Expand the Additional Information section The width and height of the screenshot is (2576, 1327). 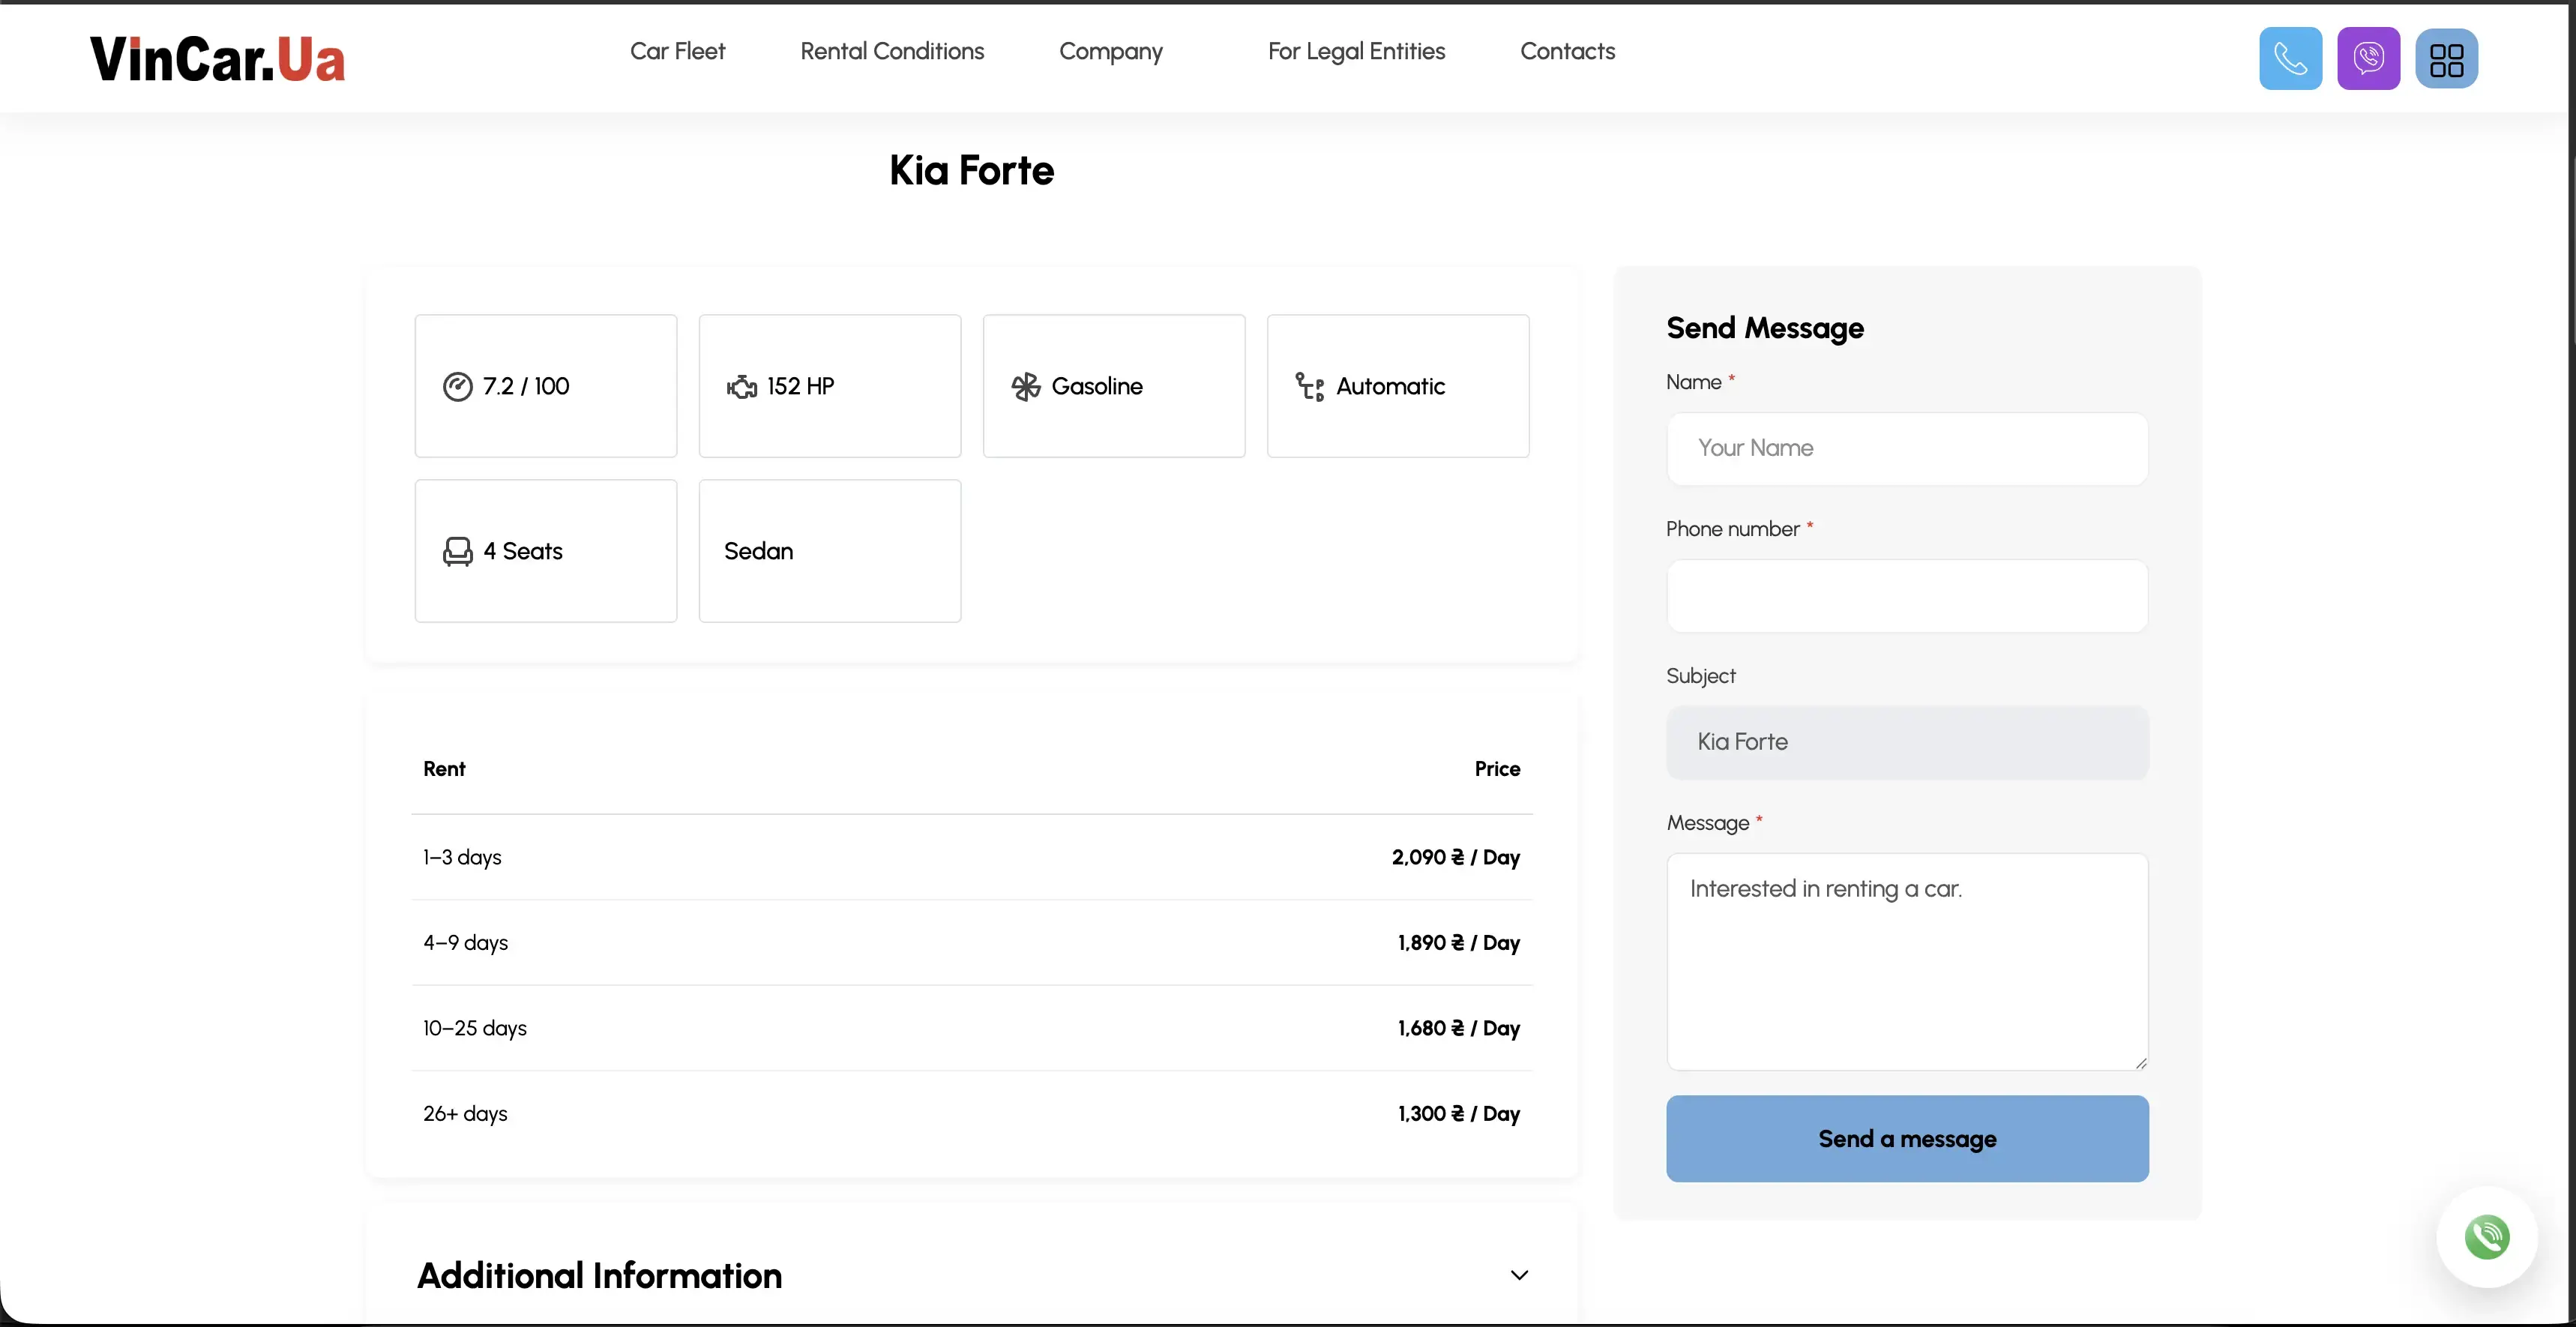pos(1519,1275)
